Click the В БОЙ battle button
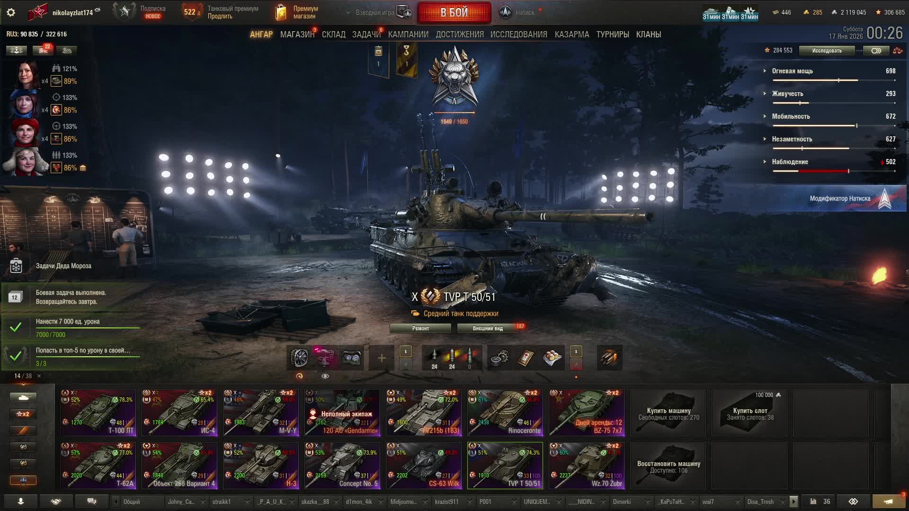 pos(454,12)
